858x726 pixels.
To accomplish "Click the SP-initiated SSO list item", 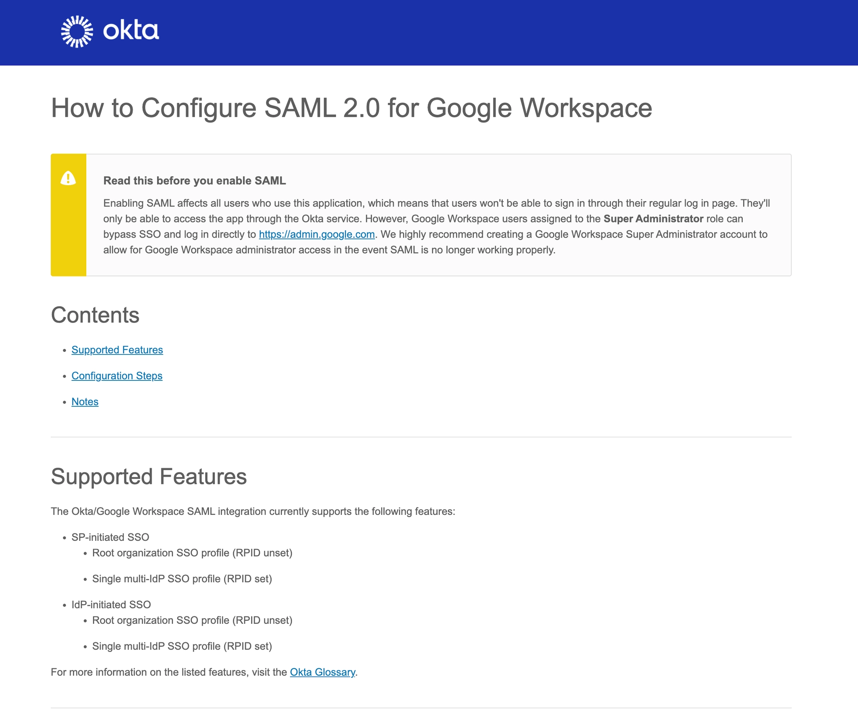I will click(110, 537).
